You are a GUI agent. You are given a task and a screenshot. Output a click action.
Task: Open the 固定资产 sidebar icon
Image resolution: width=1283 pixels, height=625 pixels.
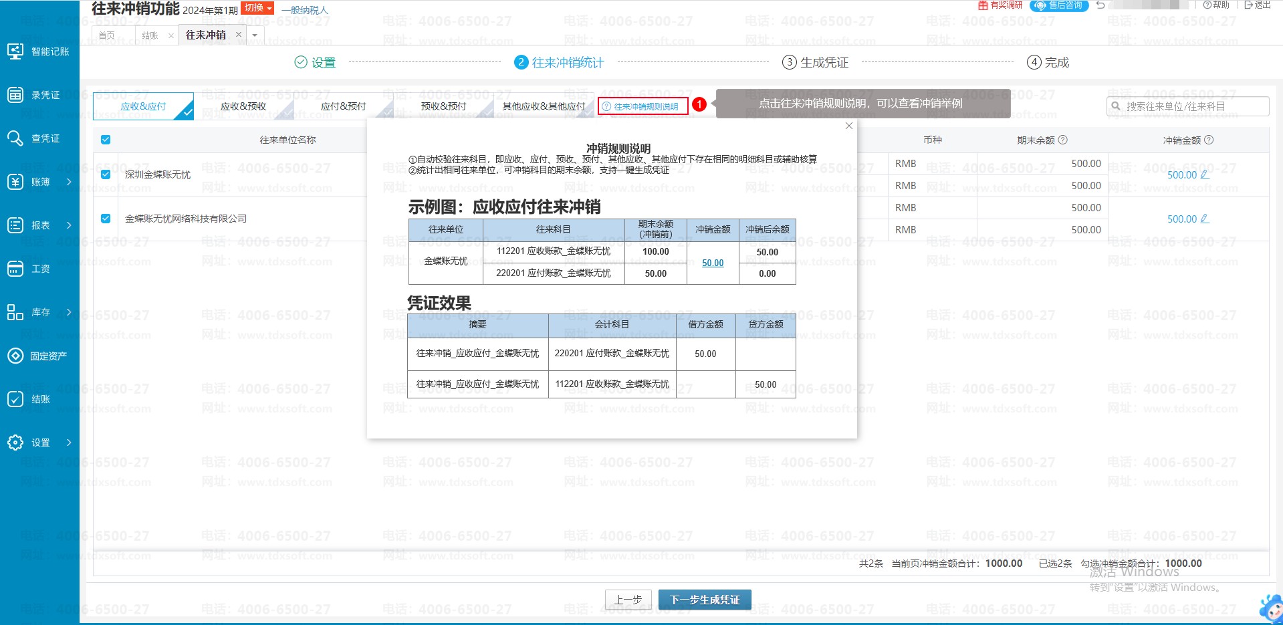(x=15, y=356)
